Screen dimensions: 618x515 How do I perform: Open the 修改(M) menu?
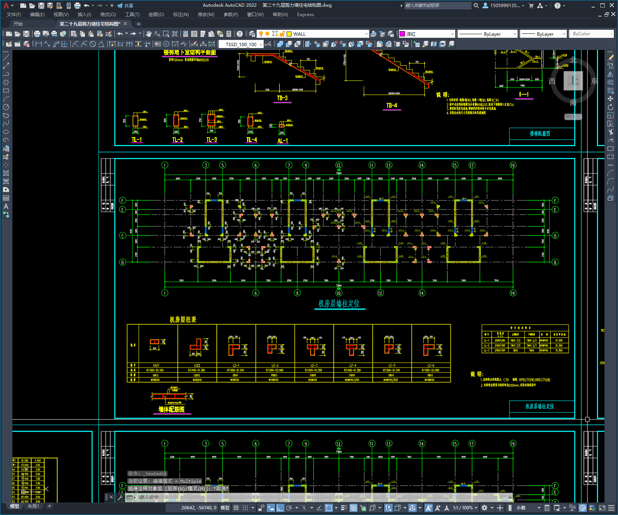pyautogui.click(x=206, y=15)
